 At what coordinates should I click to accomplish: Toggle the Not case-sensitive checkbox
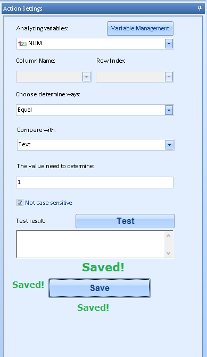20,202
